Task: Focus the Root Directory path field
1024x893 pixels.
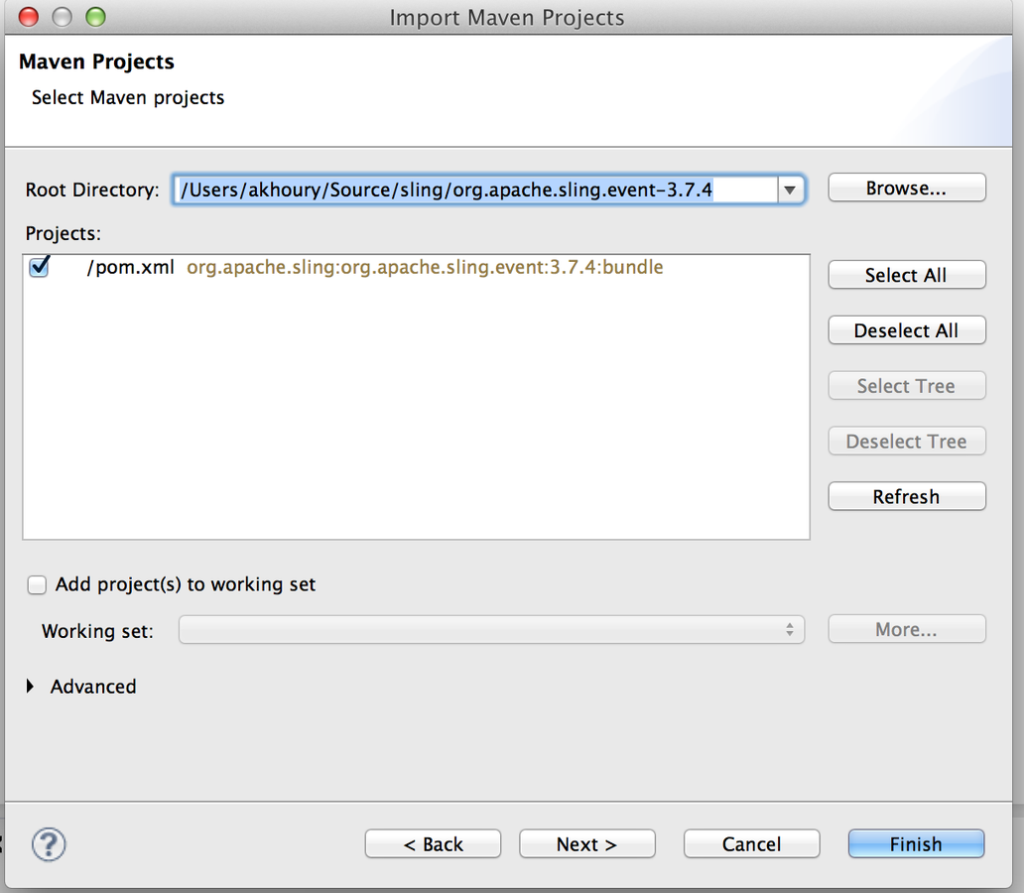Action: pos(475,191)
